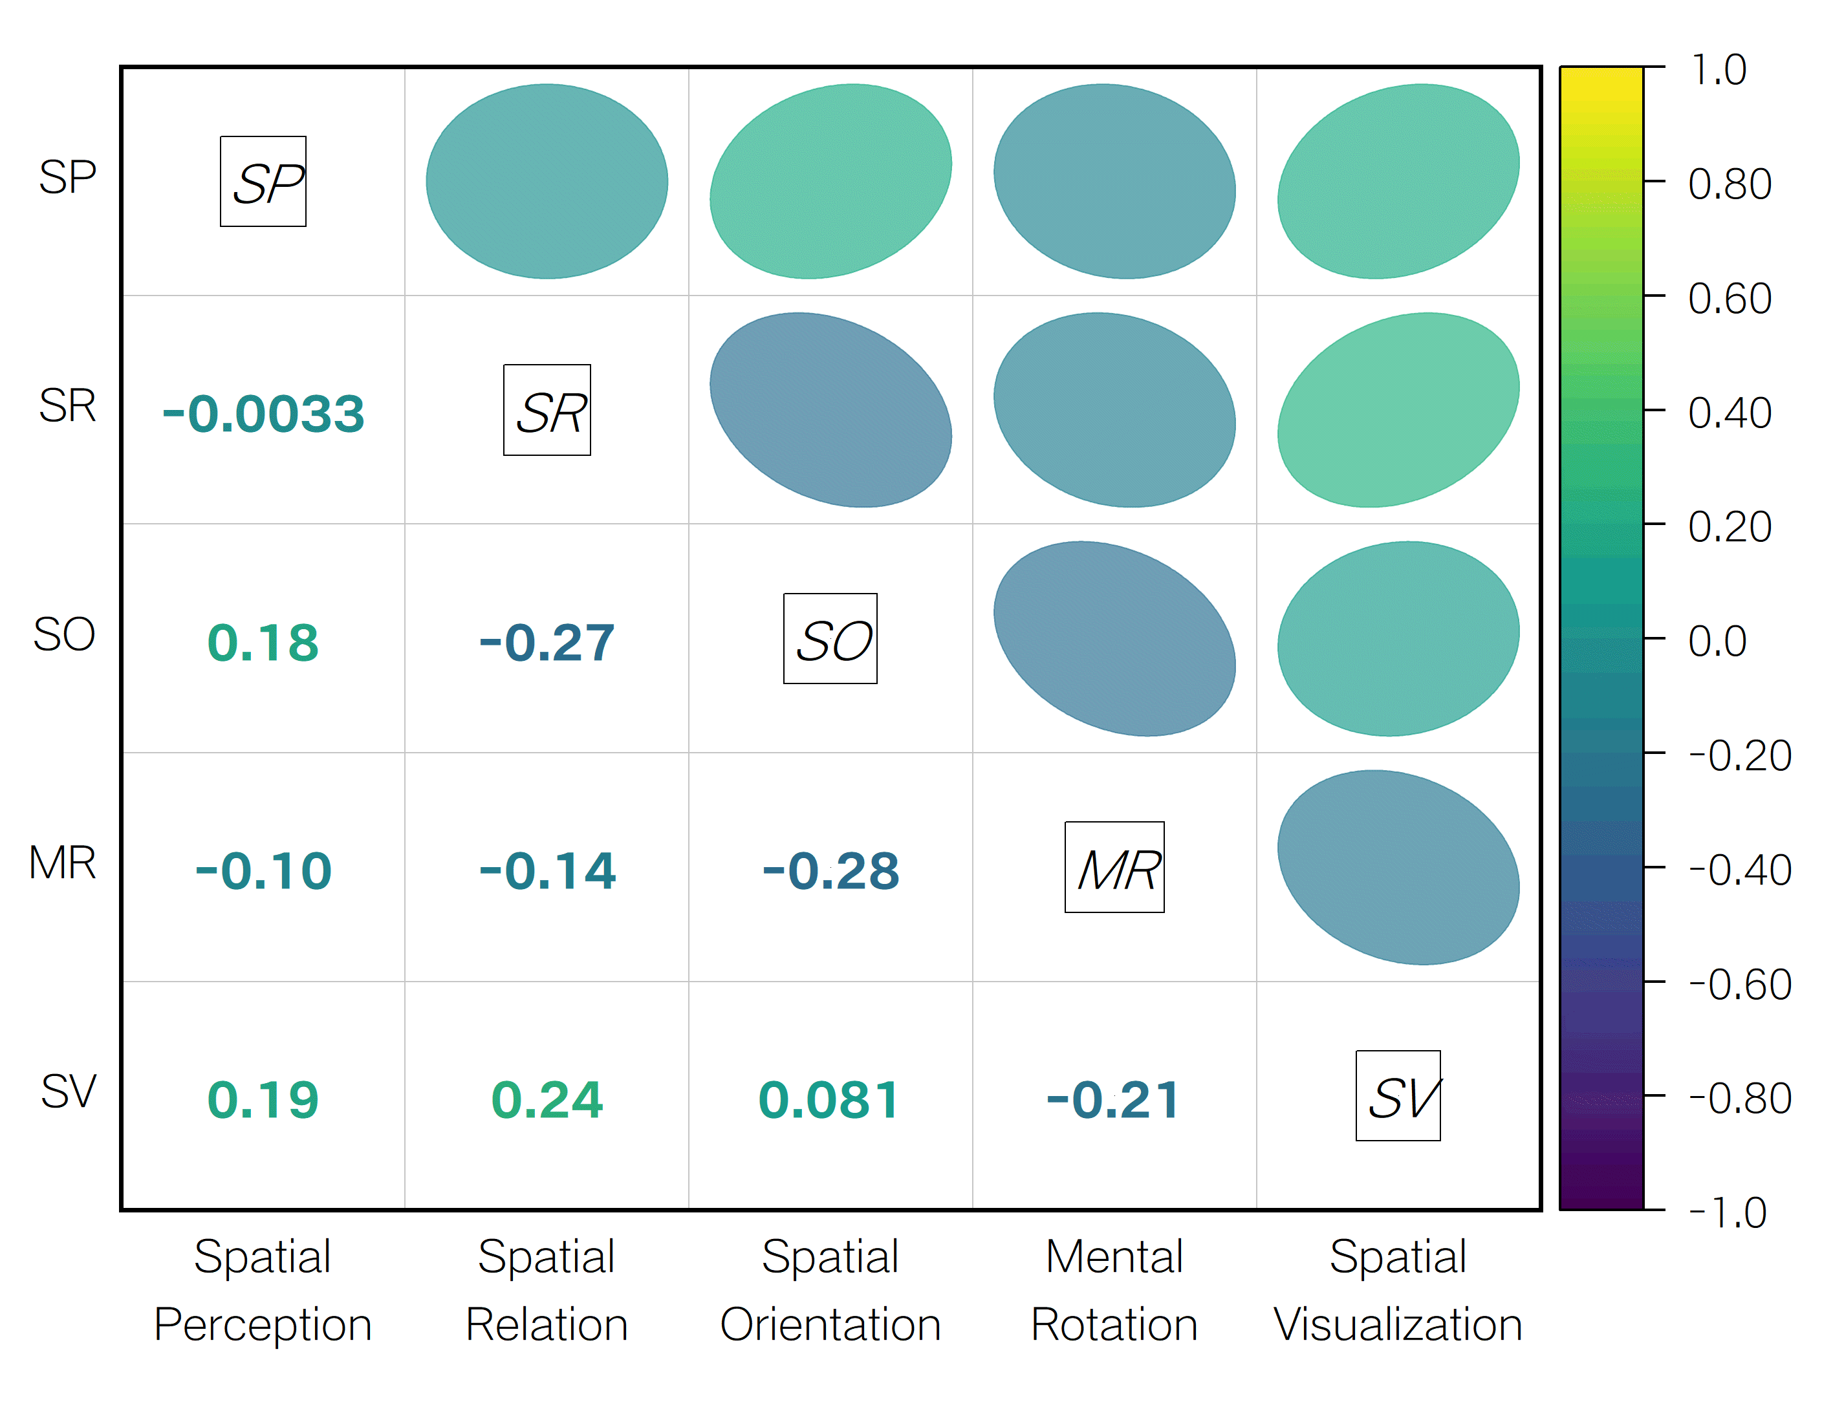Click the -0.0033 correlation value
Viewport: 1844px width, 1420px height.
click(263, 414)
